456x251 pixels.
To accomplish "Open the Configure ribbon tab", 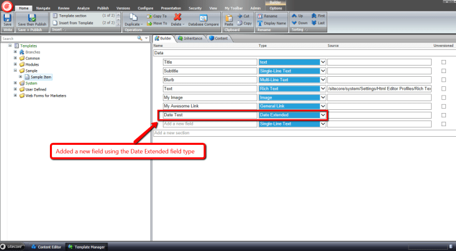I will [x=146, y=8].
